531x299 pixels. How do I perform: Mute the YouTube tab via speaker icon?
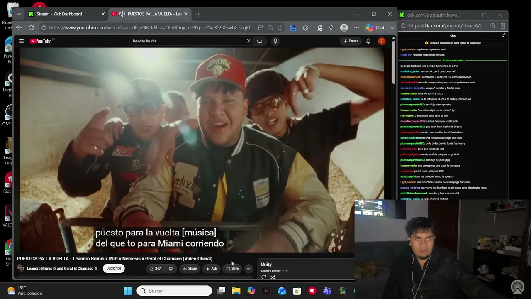(122, 14)
